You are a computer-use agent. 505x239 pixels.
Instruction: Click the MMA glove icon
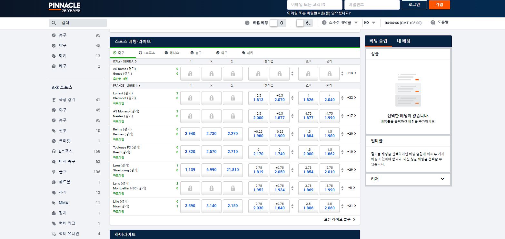(54, 203)
